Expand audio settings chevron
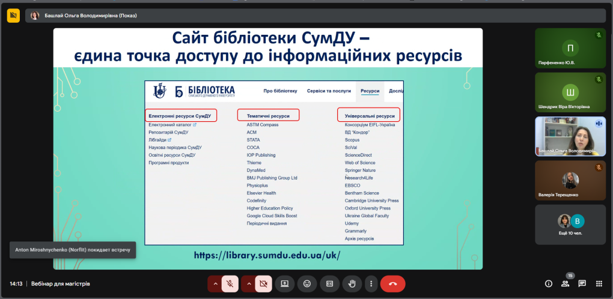This screenshot has height=299, width=613. click(x=215, y=283)
